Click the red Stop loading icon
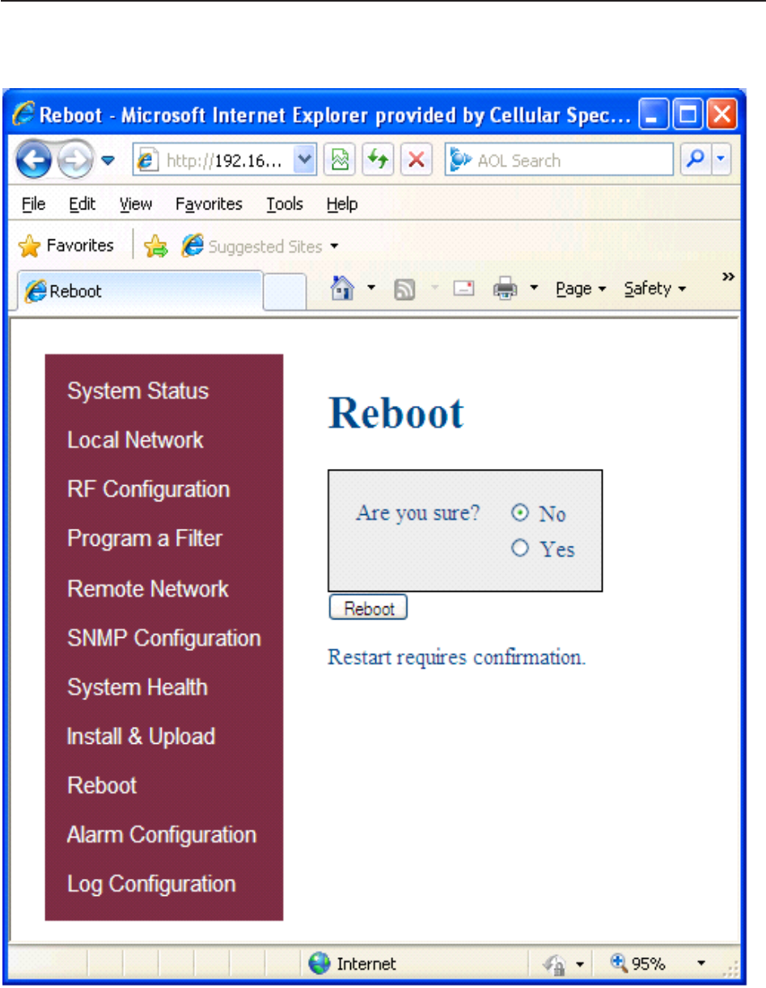Image resolution: width=766 pixels, height=988 pixels. click(415, 160)
